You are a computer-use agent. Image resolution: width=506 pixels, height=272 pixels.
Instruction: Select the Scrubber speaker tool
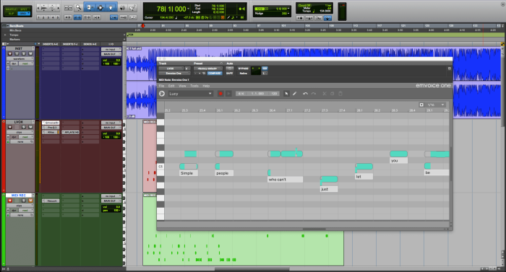click(123, 8)
